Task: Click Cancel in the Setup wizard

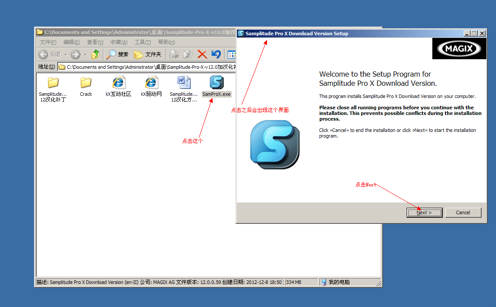Action: pos(463,213)
